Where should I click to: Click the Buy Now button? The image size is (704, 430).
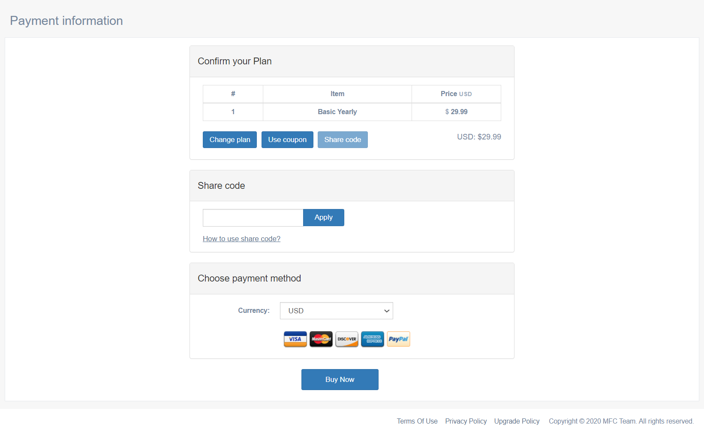point(340,380)
